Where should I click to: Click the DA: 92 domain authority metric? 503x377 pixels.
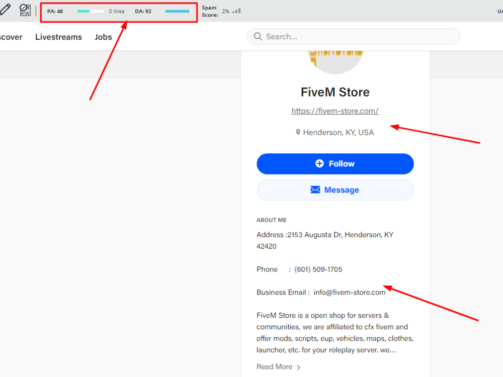(143, 11)
